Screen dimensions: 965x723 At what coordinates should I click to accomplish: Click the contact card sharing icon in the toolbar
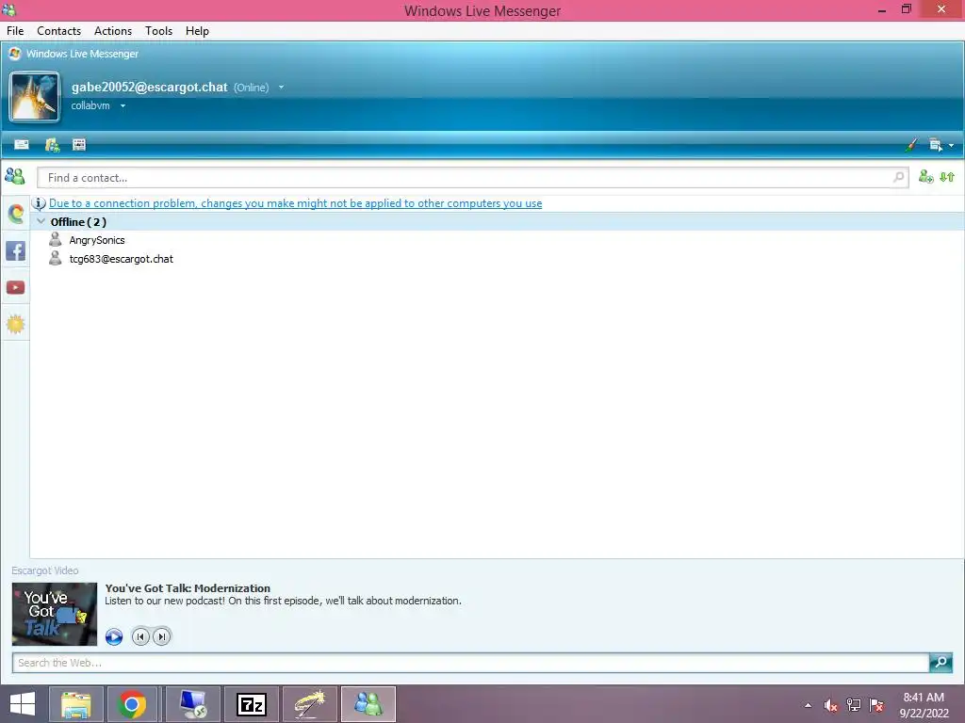tap(53, 144)
